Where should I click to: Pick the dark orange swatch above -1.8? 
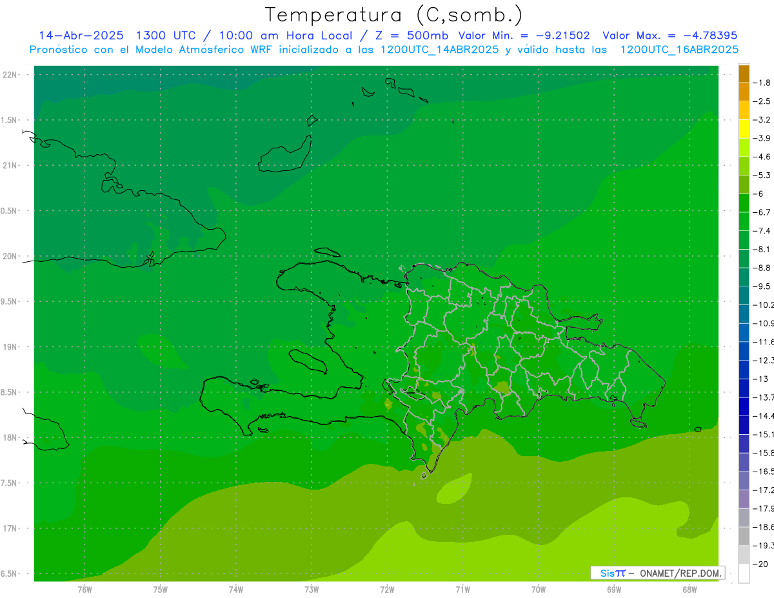tap(744, 74)
